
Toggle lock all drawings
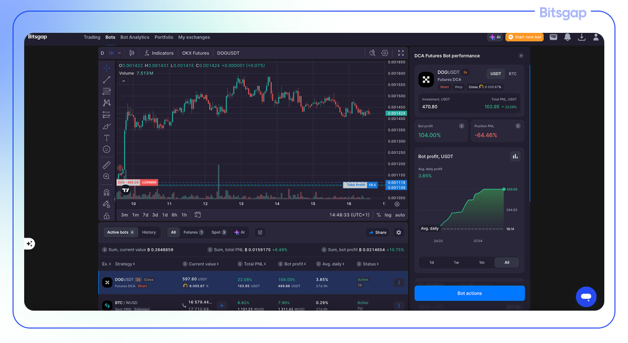point(107,215)
